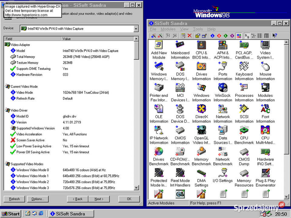Click the Options... button

click(38, 199)
